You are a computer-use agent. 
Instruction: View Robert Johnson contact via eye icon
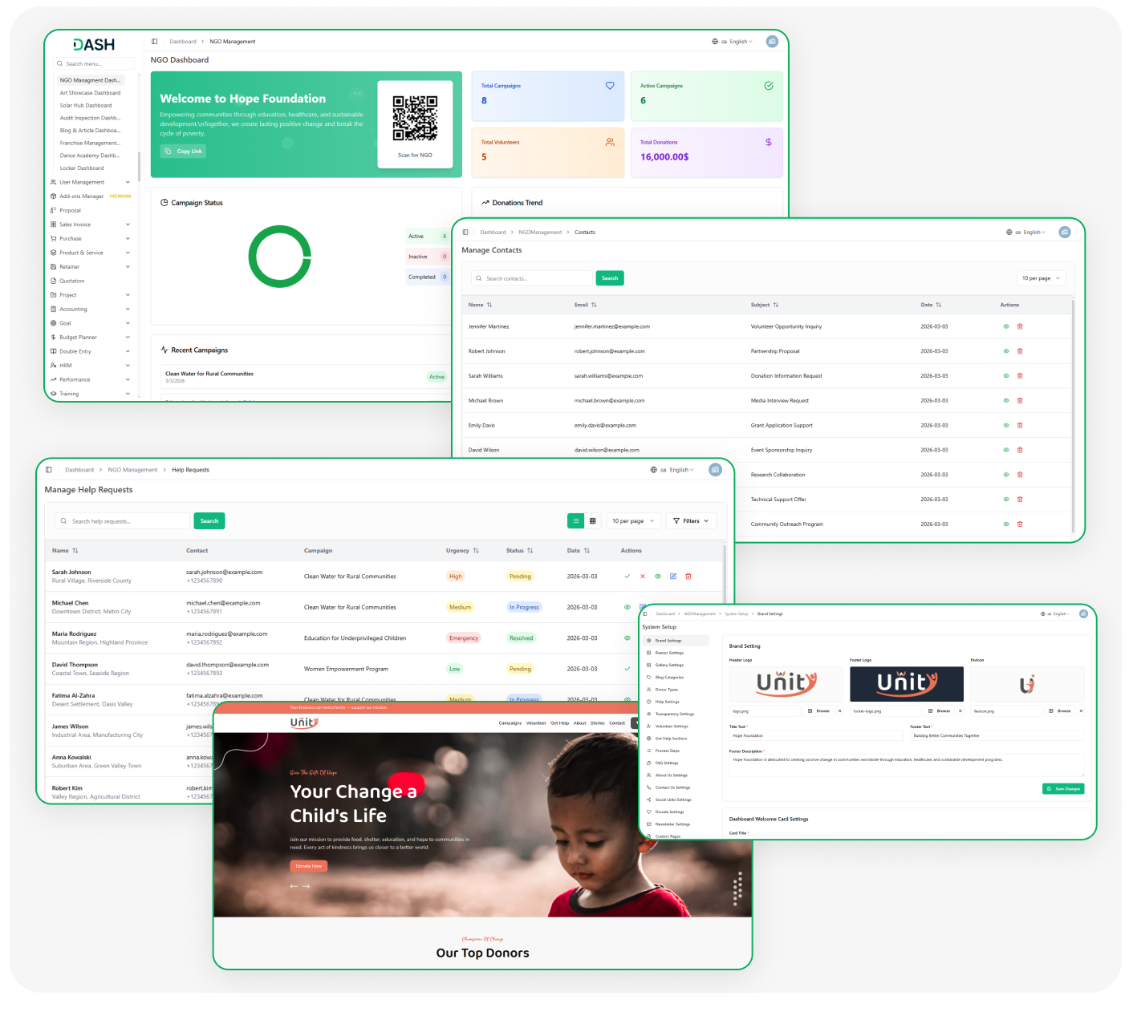coord(1006,351)
